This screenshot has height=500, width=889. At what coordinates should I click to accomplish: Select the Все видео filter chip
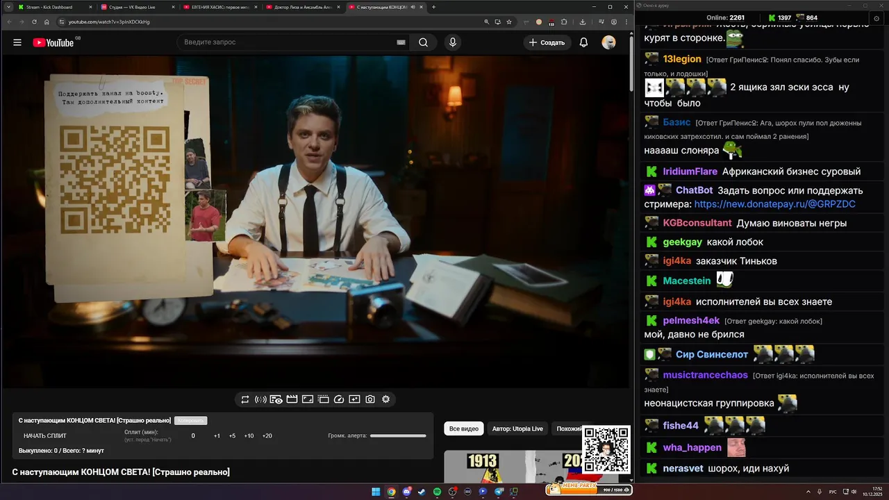[464, 429]
